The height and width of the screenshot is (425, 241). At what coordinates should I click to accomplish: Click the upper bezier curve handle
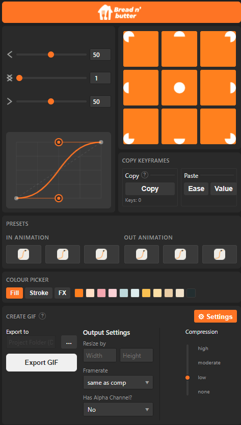pos(59,142)
